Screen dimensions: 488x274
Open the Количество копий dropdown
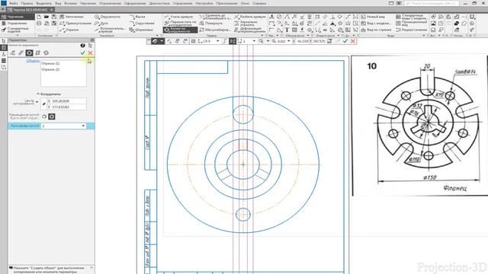(83, 126)
